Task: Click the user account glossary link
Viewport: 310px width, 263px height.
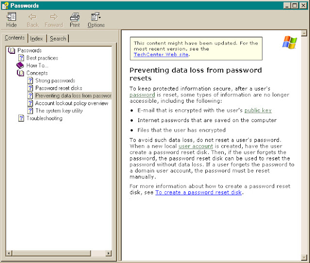Action: [x=196, y=146]
